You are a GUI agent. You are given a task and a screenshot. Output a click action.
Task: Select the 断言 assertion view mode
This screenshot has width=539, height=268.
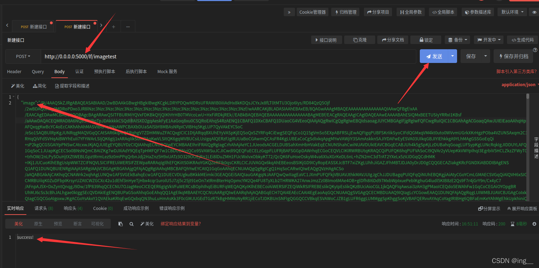(77, 224)
